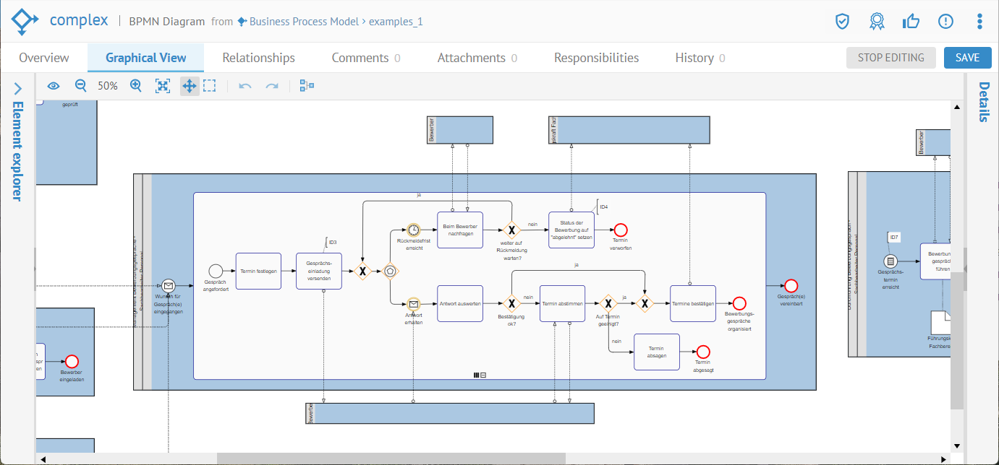Toggle the eye visibility icon

(x=54, y=86)
